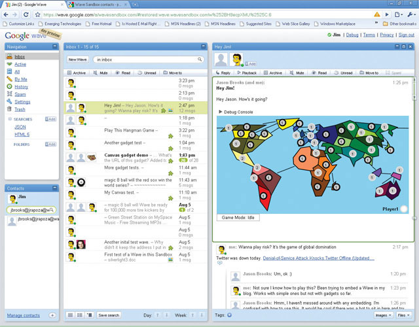The height and width of the screenshot is (327, 419).
Task: Expand the bookmarks overflow chevron
Action: [376, 23]
